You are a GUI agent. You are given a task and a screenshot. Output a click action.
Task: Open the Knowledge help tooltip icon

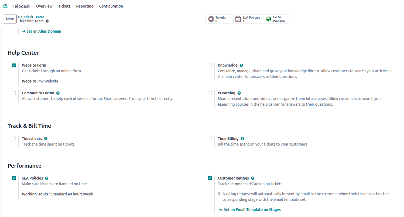tap(241, 65)
